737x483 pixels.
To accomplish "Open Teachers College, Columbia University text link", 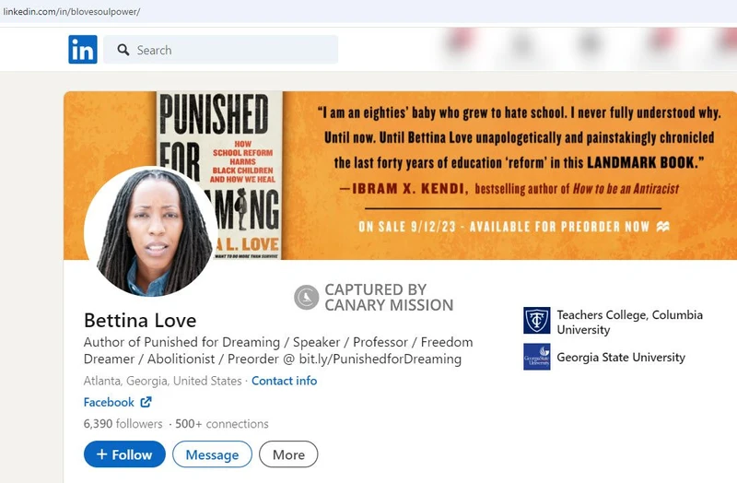I will coord(630,323).
